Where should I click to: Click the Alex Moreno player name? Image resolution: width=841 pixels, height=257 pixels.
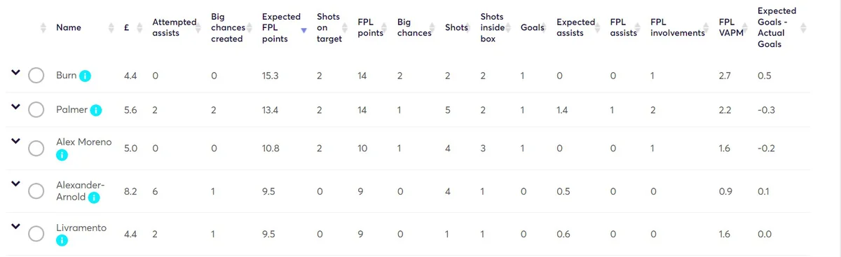pyautogui.click(x=83, y=142)
